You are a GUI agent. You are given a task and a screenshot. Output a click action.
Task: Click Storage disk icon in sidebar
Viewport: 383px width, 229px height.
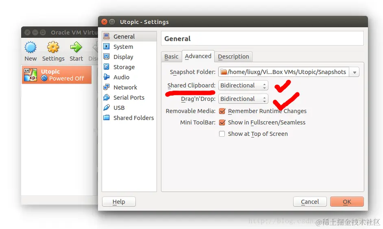(x=106, y=67)
